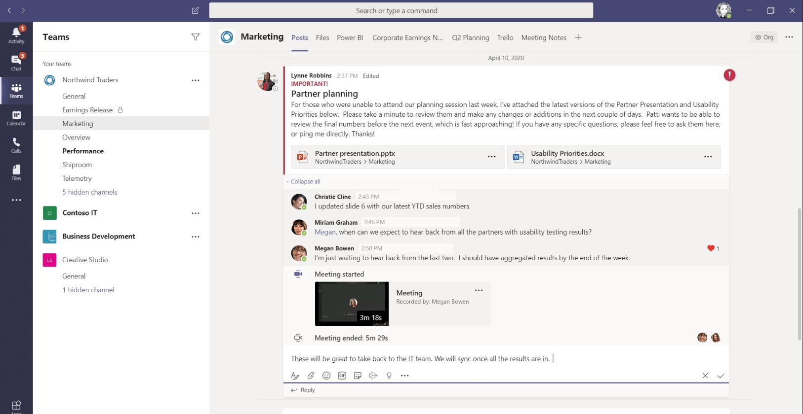Expand 1 hidden channel in Creative Studio

point(88,290)
